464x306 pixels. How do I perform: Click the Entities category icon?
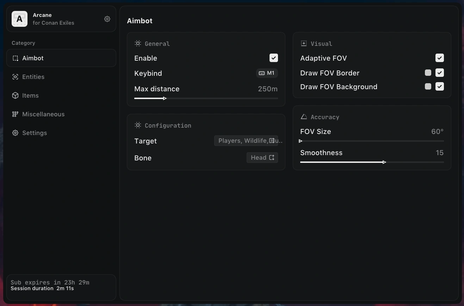15,77
